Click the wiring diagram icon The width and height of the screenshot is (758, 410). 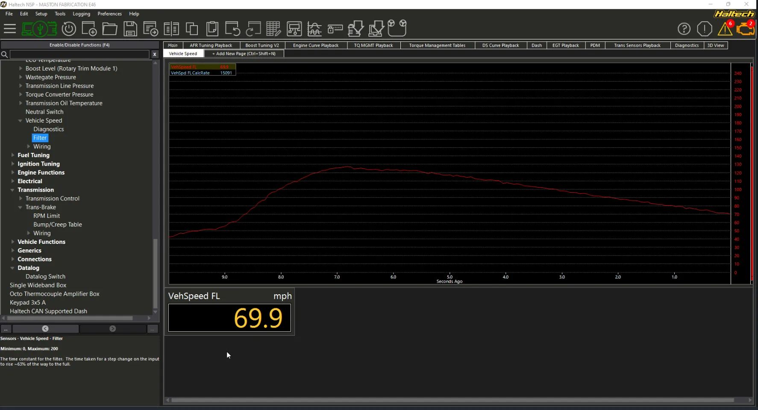[294, 29]
